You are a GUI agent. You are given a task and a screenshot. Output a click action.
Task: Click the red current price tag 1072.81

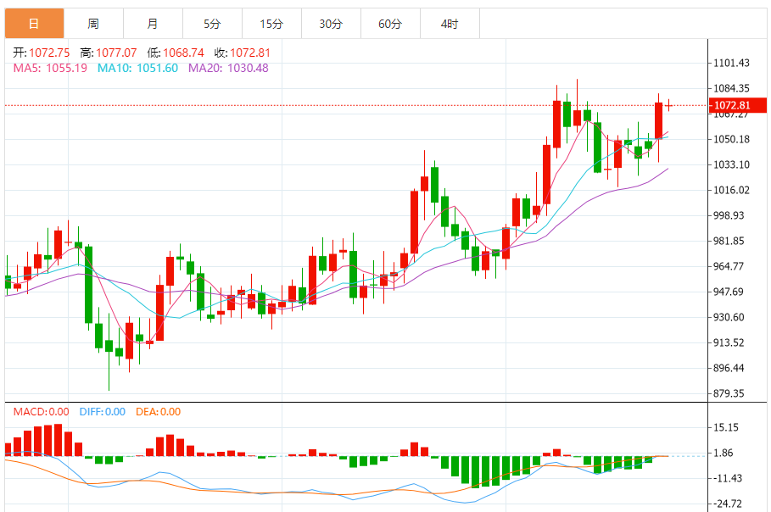tap(738, 105)
